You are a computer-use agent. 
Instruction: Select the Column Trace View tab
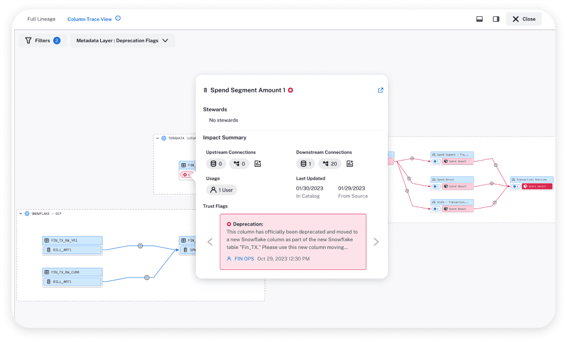coord(89,19)
